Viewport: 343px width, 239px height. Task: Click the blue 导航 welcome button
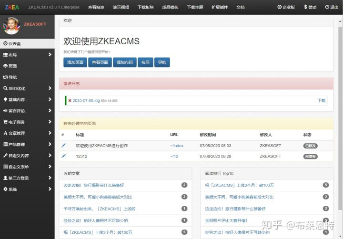coord(162,62)
